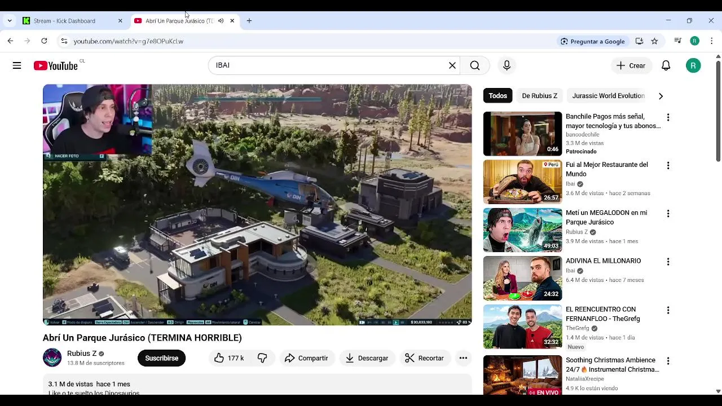Viewport: 722px width, 406px height.
Task: Select the De Rubius Z filter chip
Action: pyautogui.click(x=539, y=96)
